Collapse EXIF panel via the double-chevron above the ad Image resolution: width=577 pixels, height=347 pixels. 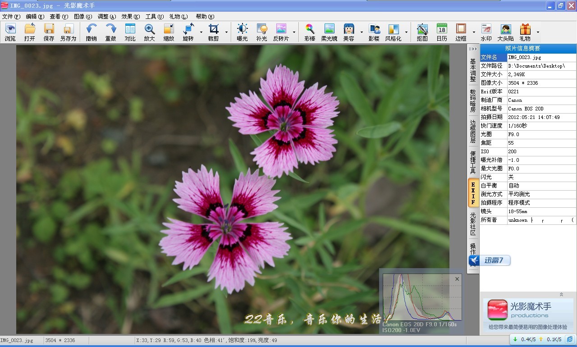[x=561, y=294]
